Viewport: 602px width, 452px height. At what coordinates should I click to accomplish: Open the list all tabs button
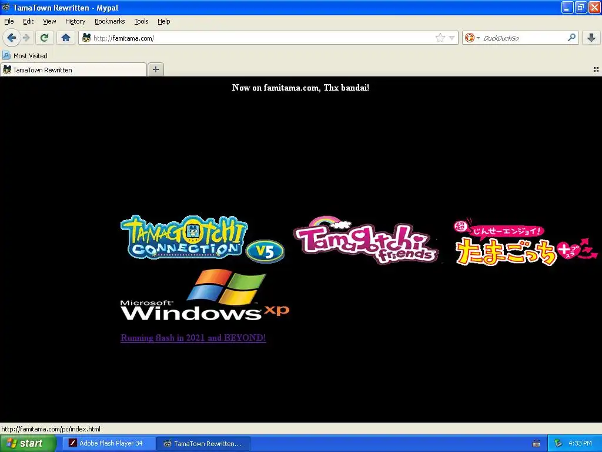(596, 69)
